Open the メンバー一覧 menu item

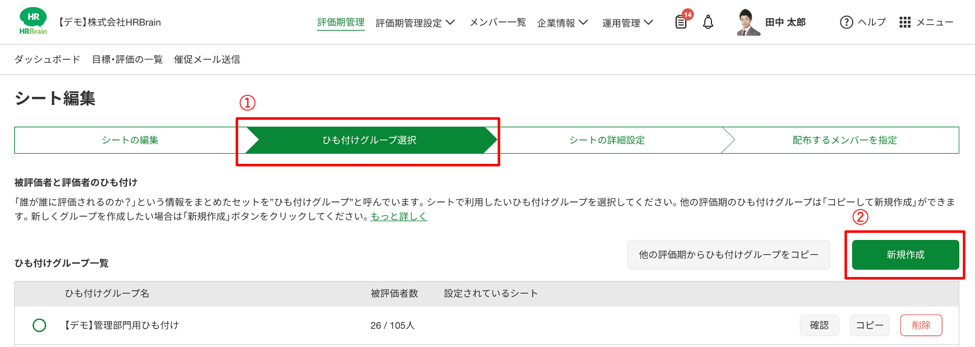(498, 22)
